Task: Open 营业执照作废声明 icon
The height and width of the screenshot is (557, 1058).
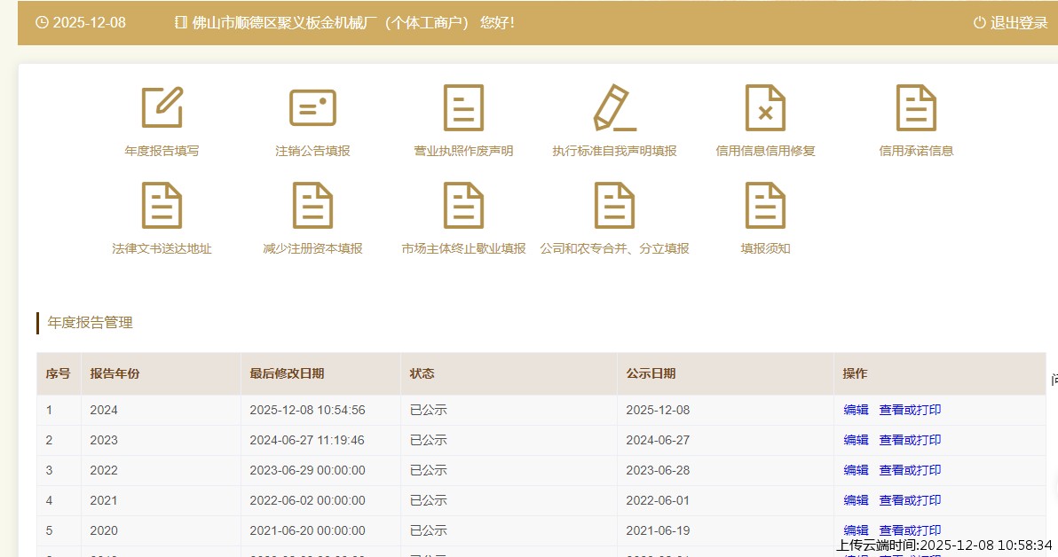Action: (463, 108)
